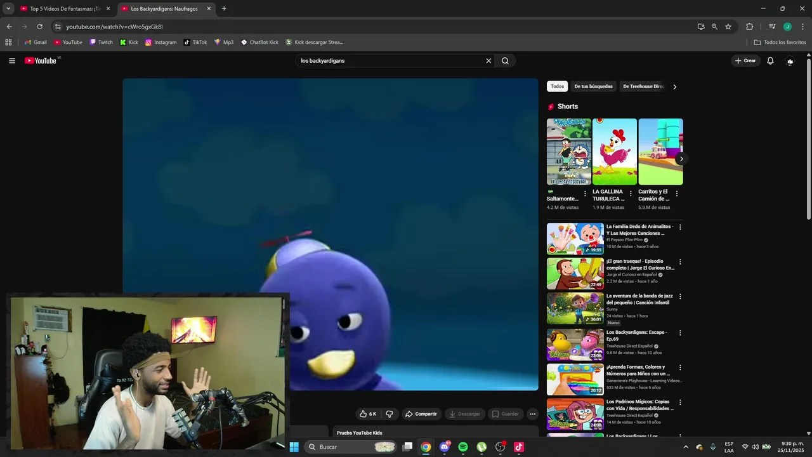Click the Guardar button
Screen dimensions: 812x457
tap(506, 414)
